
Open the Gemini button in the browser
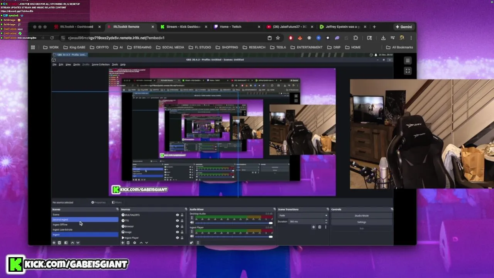404,27
